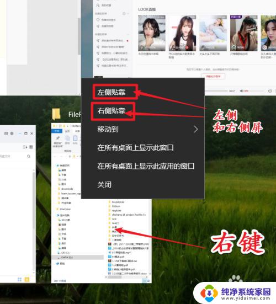
Task: Click the Up arrow in Explorer navigation bar
Action: pyautogui.click(x=70, y=156)
